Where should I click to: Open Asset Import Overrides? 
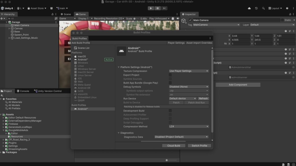click(x=199, y=43)
